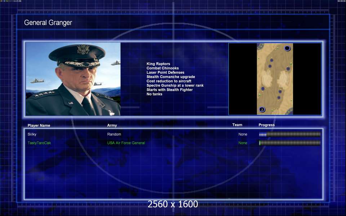Viewport: 346px width, 216px height.
Task: Click the Spectre Gunship at a lower rank line
Action: pos(175,85)
